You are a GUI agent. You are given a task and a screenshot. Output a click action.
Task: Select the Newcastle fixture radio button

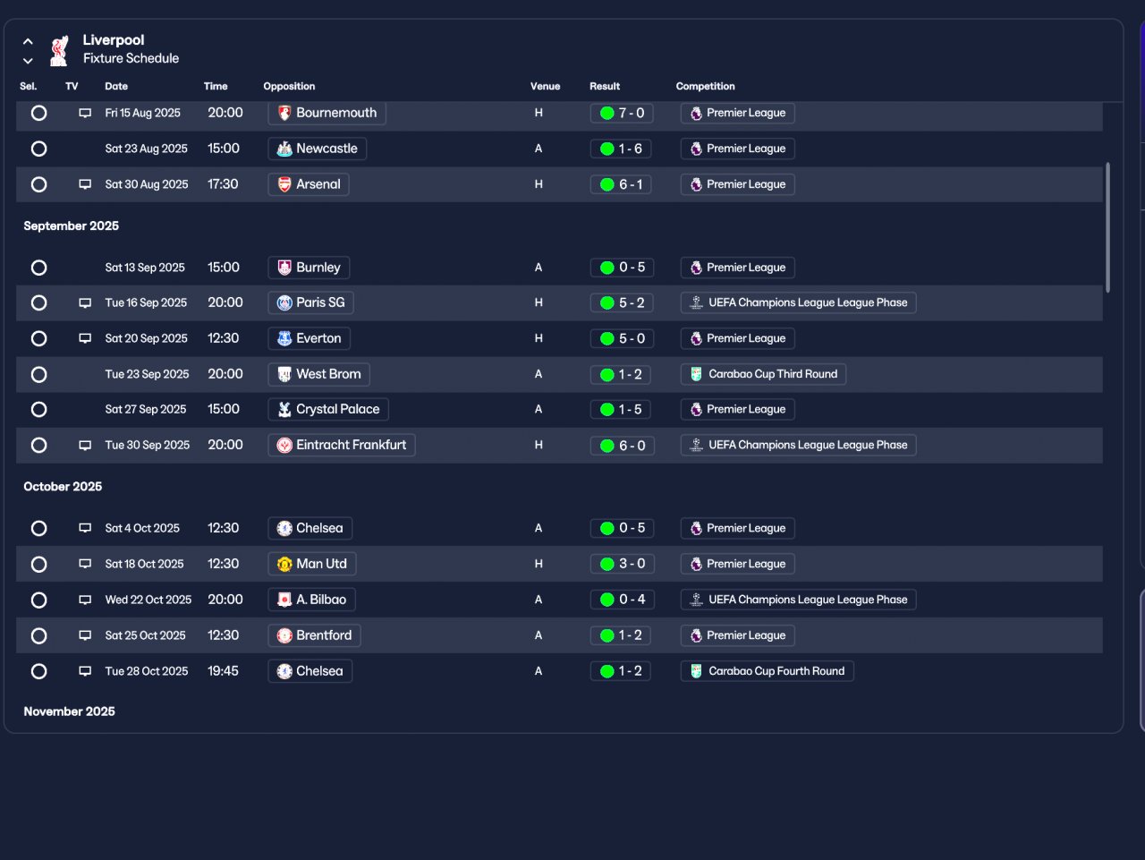38,149
